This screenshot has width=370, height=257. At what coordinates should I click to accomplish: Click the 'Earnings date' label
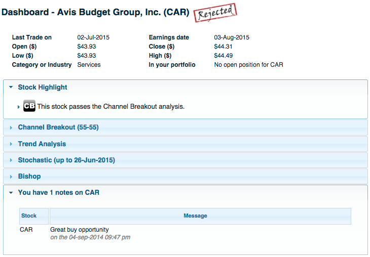click(169, 37)
